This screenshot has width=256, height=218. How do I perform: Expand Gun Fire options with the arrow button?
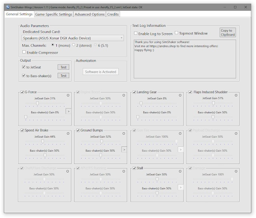tap(180, 150)
